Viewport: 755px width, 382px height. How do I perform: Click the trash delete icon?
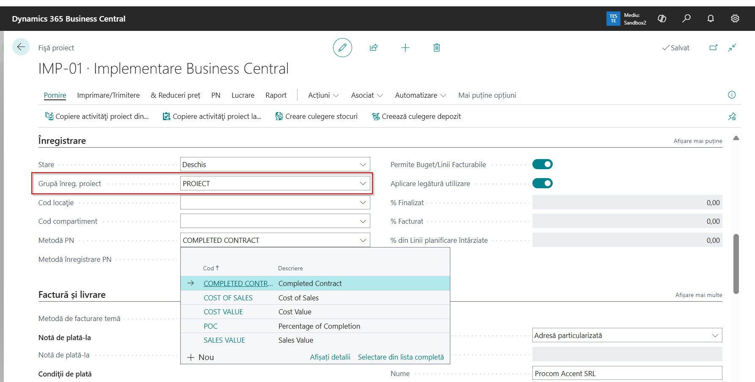point(436,47)
